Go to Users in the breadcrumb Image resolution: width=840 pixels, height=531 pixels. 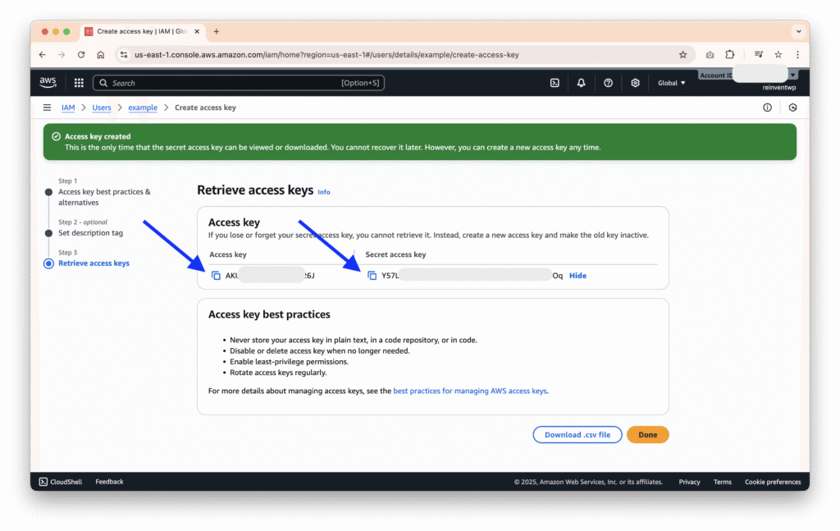coord(102,108)
